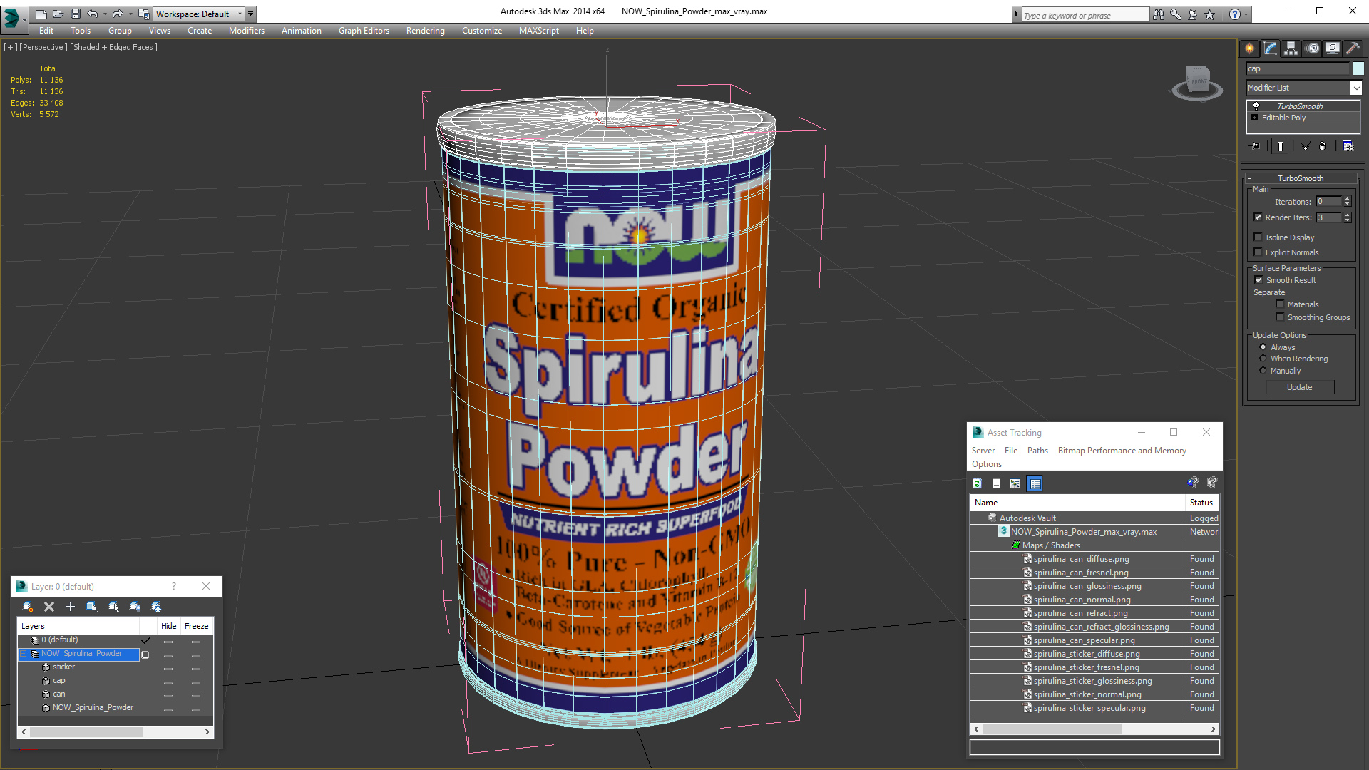Click the Freeze column header

pyautogui.click(x=196, y=626)
